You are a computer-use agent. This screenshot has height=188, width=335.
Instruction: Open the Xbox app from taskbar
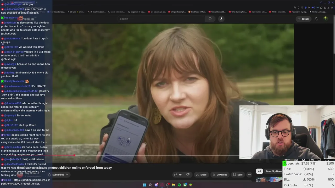click(185, 185)
